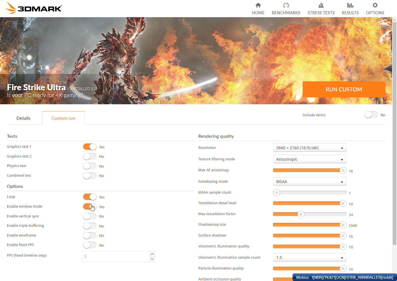
Task: Disable Graphics test 1 toggle
Action: pyautogui.click(x=90, y=147)
